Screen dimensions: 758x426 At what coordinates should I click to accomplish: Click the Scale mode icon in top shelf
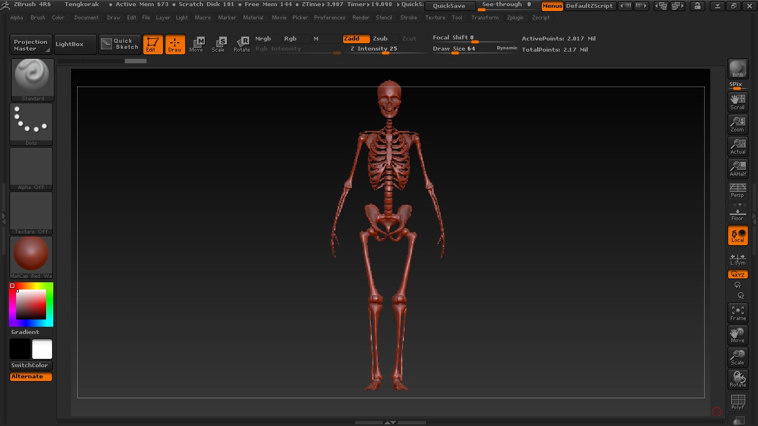219,44
